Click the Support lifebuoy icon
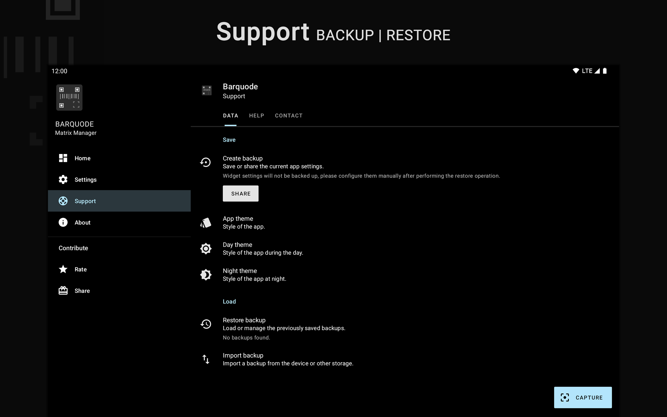The image size is (667, 417). coord(63,201)
